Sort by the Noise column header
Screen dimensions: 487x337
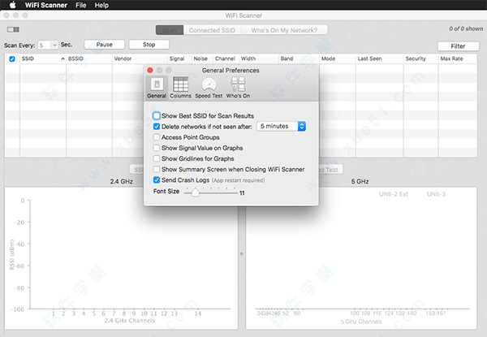pyautogui.click(x=200, y=58)
